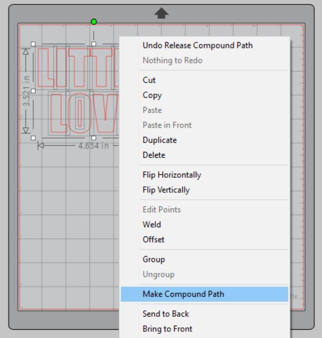Viewport: 322px width, 338px height.
Task: Click the bottom-left selection resize handle
Action: tap(33, 138)
